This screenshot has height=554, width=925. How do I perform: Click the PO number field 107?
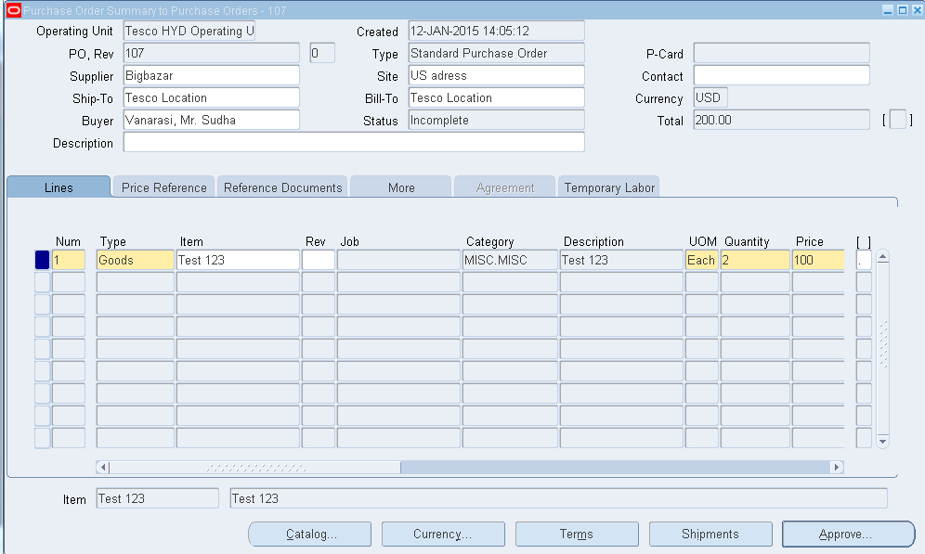(x=211, y=53)
